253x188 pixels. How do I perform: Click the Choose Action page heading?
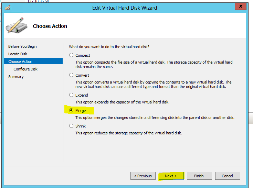pos(50,26)
